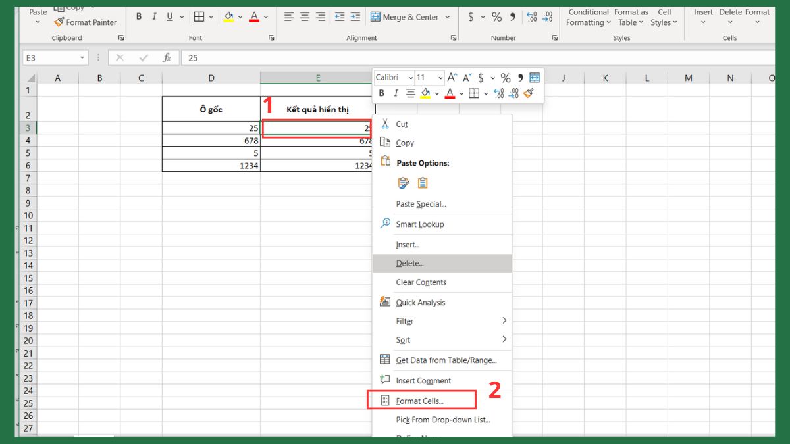Toggle Underline in the ribbon Font group
Screen dimensions: 790x444
pos(171,17)
